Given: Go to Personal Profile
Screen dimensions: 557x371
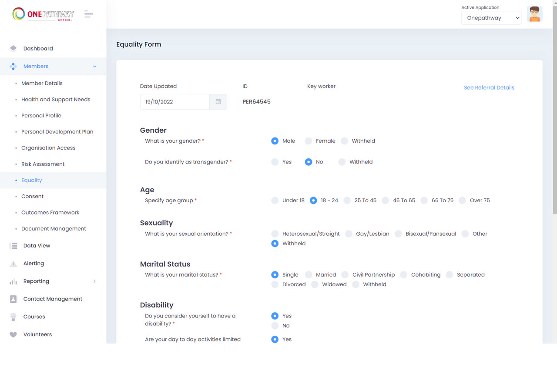Looking at the screenshot, I should [x=41, y=116].
